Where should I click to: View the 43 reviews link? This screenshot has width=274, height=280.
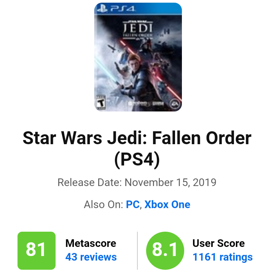coord(91,257)
